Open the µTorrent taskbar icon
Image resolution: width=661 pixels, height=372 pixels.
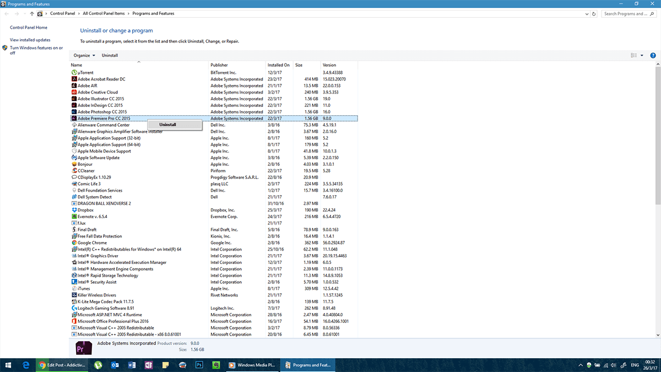click(x=98, y=365)
